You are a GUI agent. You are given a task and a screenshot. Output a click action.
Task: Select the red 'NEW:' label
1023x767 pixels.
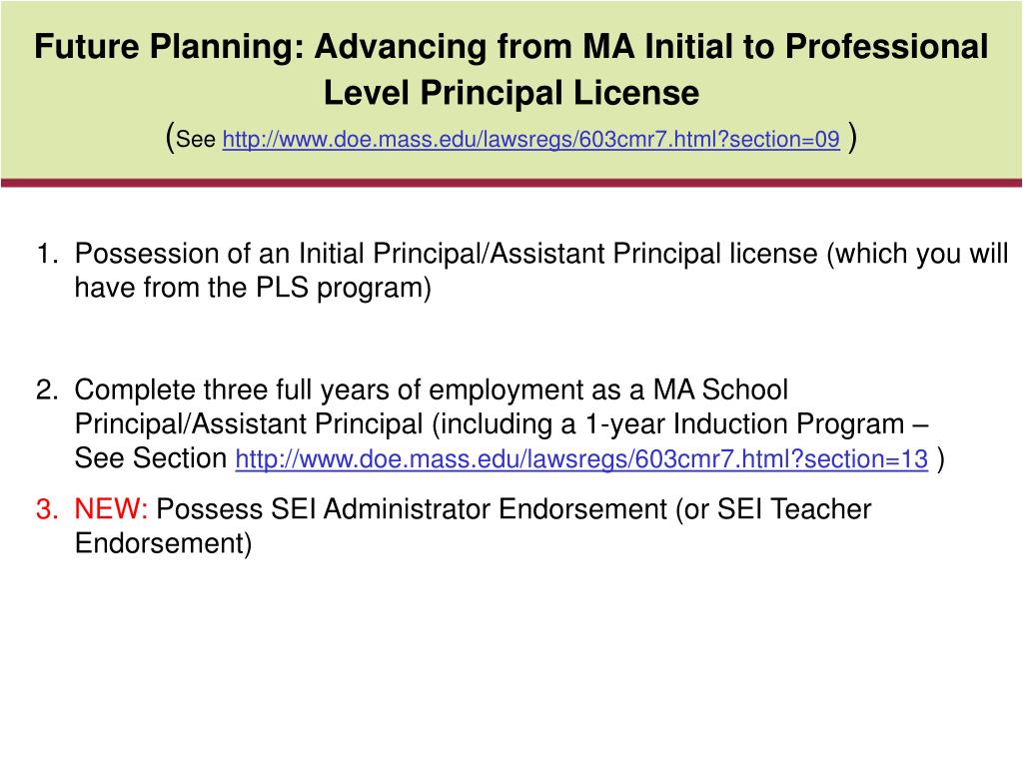112,508
